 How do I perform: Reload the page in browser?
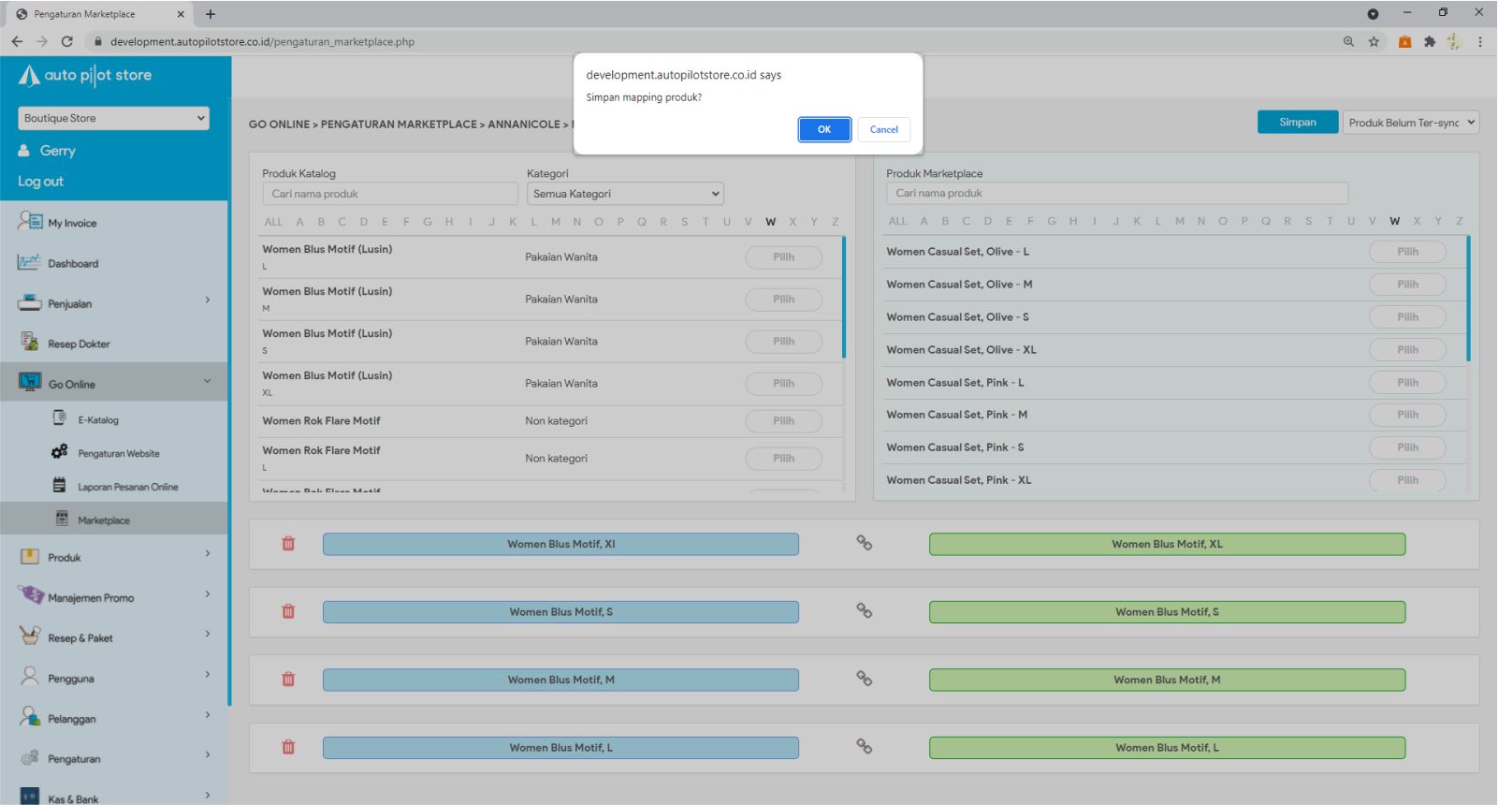pyautogui.click(x=67, y=41)
